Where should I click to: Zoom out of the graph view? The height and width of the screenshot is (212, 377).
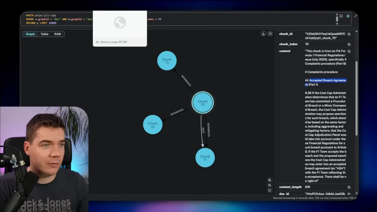[269, 185]
